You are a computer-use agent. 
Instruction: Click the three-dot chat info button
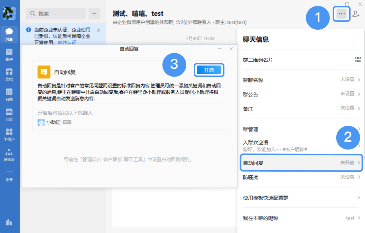tap(342, 14)
